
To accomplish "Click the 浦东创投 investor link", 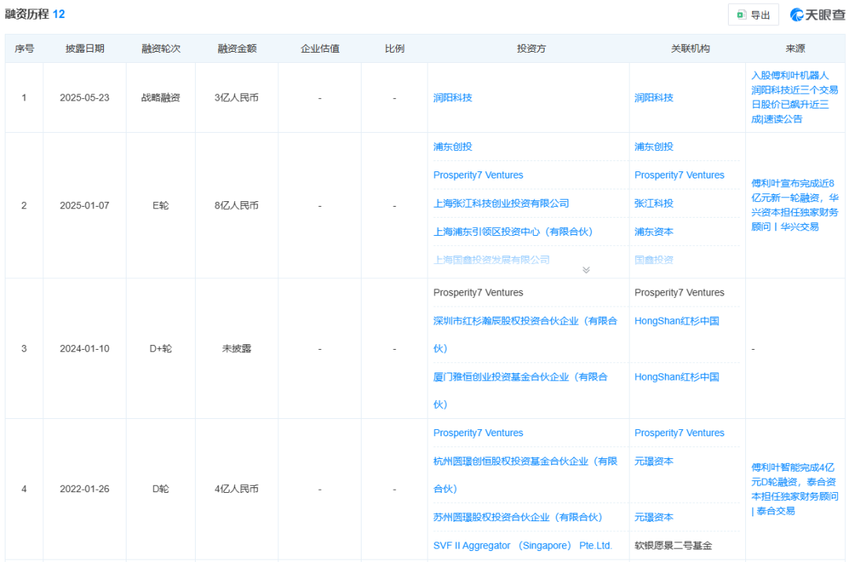I will [x=453, y=147].
